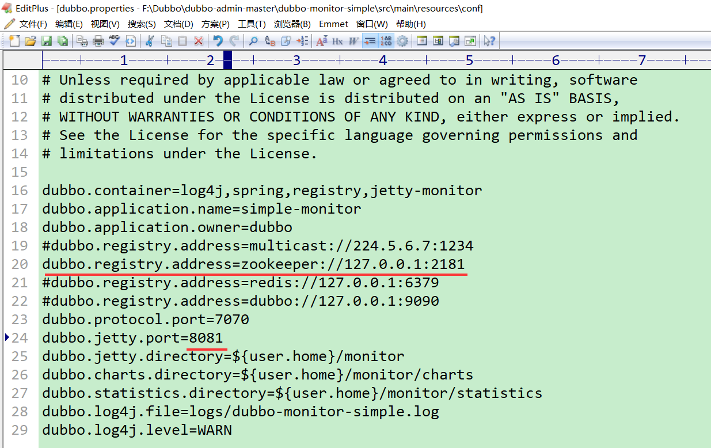Click the EditPlus document pencil icon beside 文件(F)
711x448 pixels.
[x=9, y=24]
